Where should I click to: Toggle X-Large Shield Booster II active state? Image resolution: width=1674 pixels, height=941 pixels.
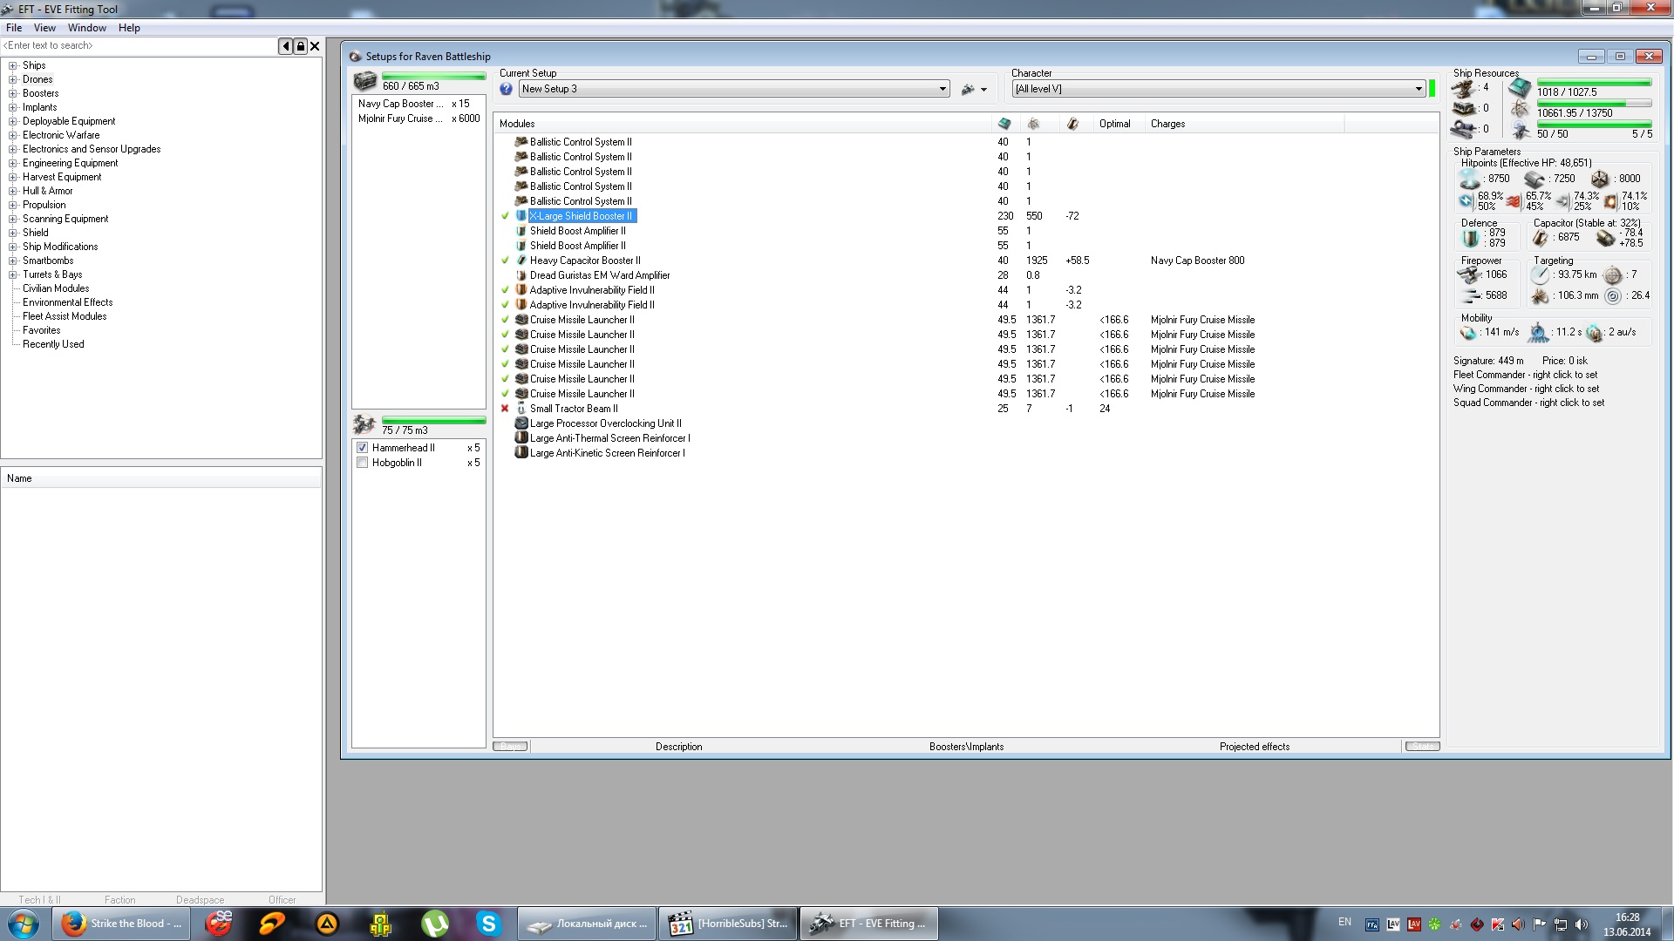[505, 216]
